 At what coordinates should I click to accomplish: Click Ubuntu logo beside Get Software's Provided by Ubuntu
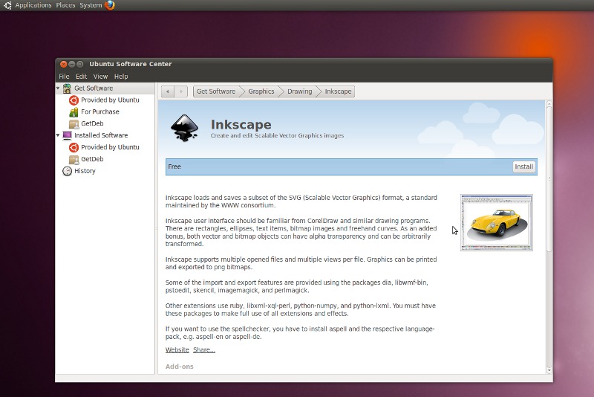coord(74,100)
